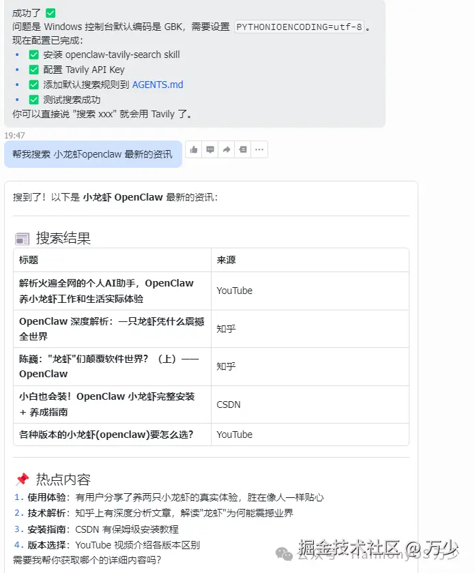Click the newspaper icon beside 搜索结果
475x573 pixels.
pyautogui.click(x=23, y=239)
